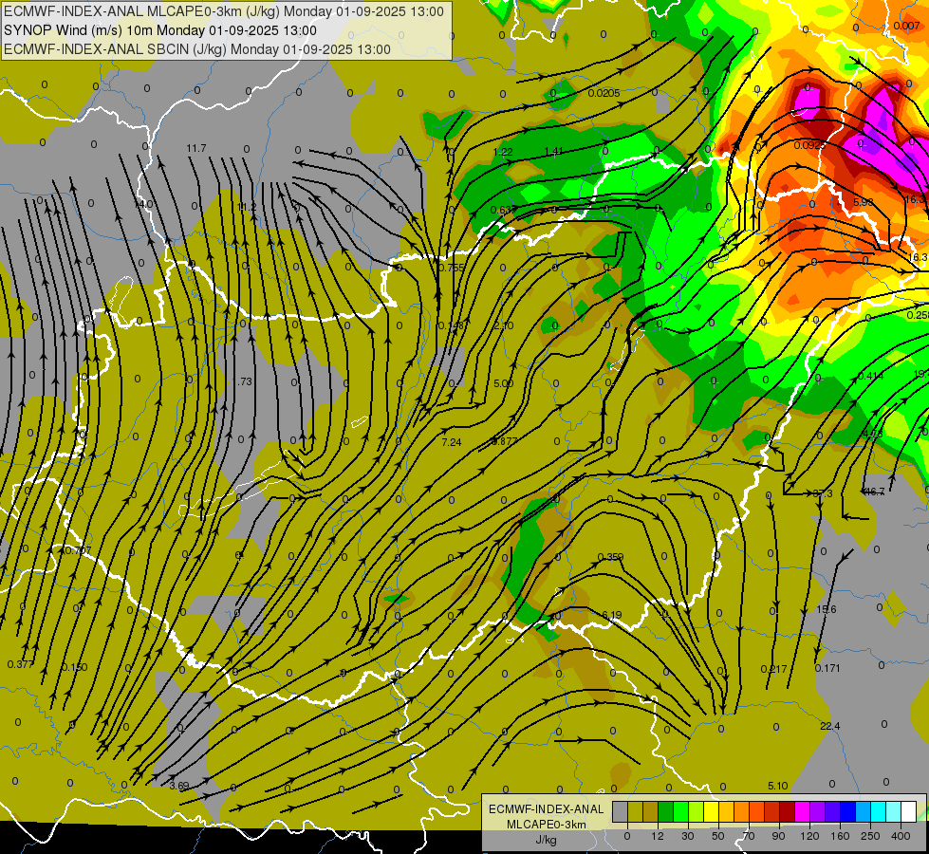Click the 30 tick label on the legend

(x=688, y=836)
